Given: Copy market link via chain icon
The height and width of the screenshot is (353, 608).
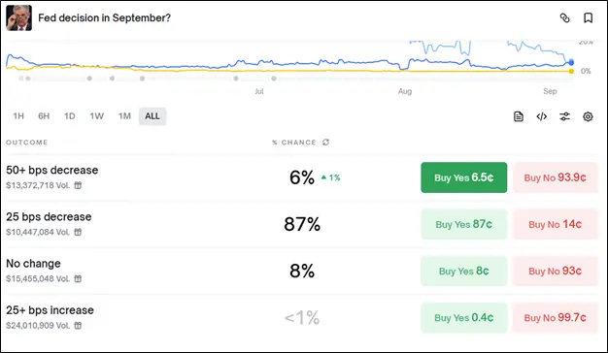Looking at the screenshot, I should click(x=564, y=17).
